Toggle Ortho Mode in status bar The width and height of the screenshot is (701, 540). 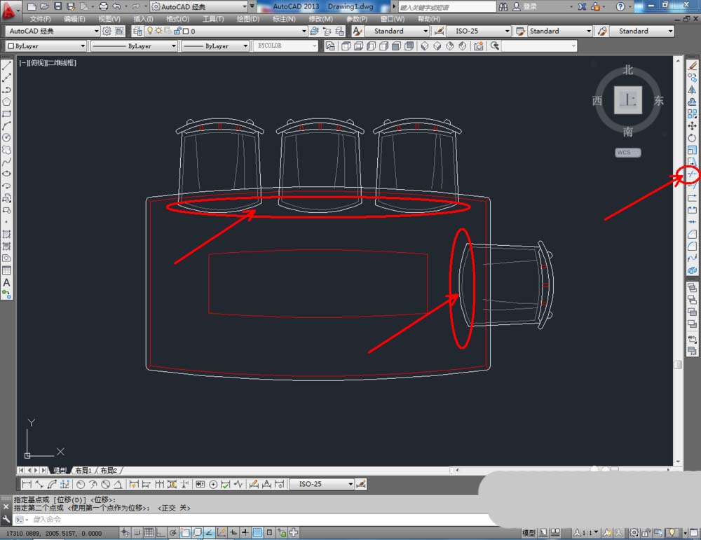[x=161, y=532]
